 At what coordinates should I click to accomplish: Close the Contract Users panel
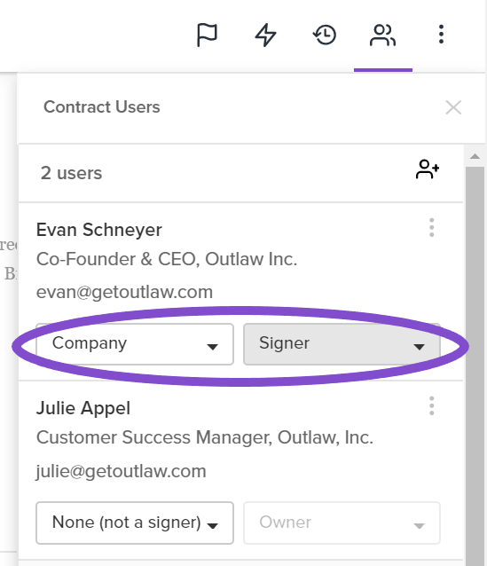[453, 107]
